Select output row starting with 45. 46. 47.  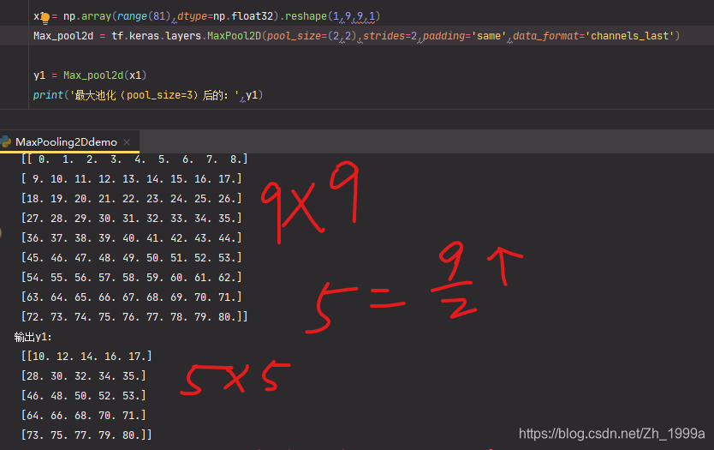click(x=131, y=258)
